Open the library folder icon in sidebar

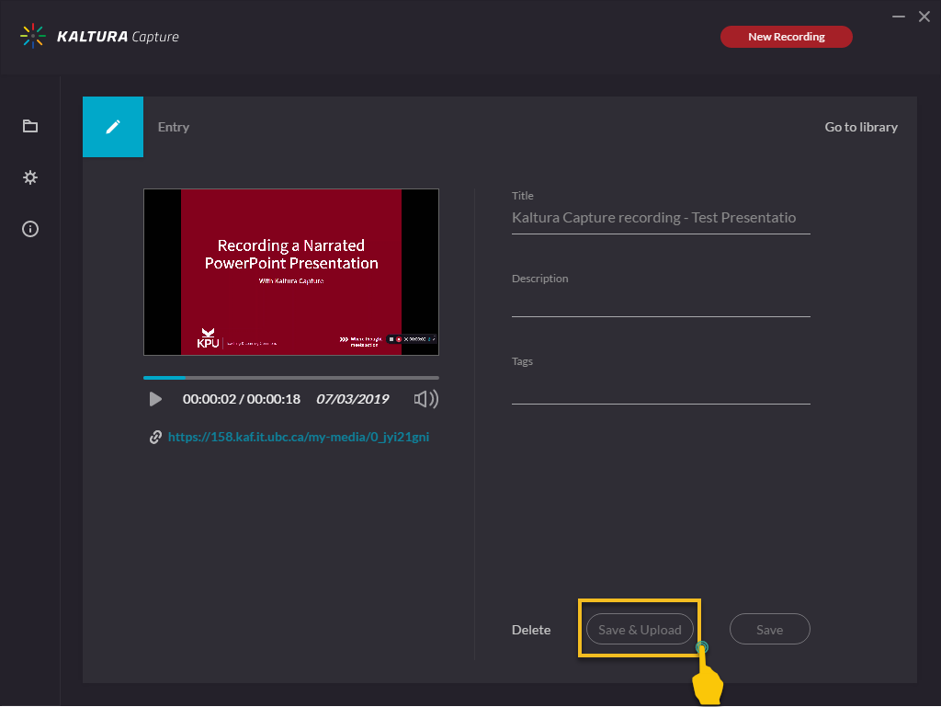(30, 126)
